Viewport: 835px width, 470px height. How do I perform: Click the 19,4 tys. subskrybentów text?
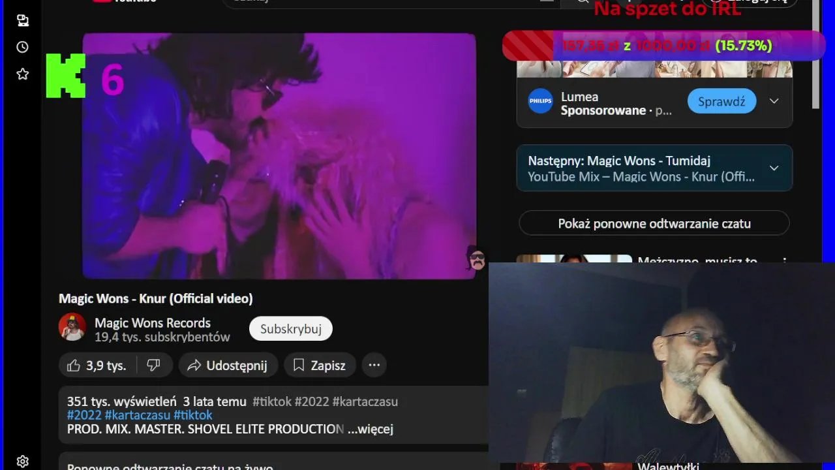pos(162,337)
